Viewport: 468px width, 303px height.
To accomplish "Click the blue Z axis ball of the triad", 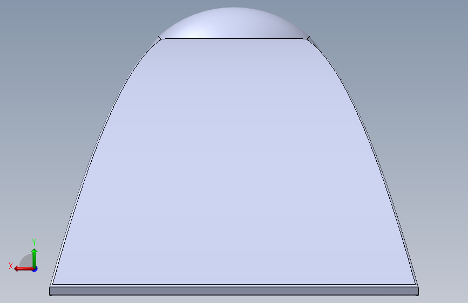I will click(35, 269).
